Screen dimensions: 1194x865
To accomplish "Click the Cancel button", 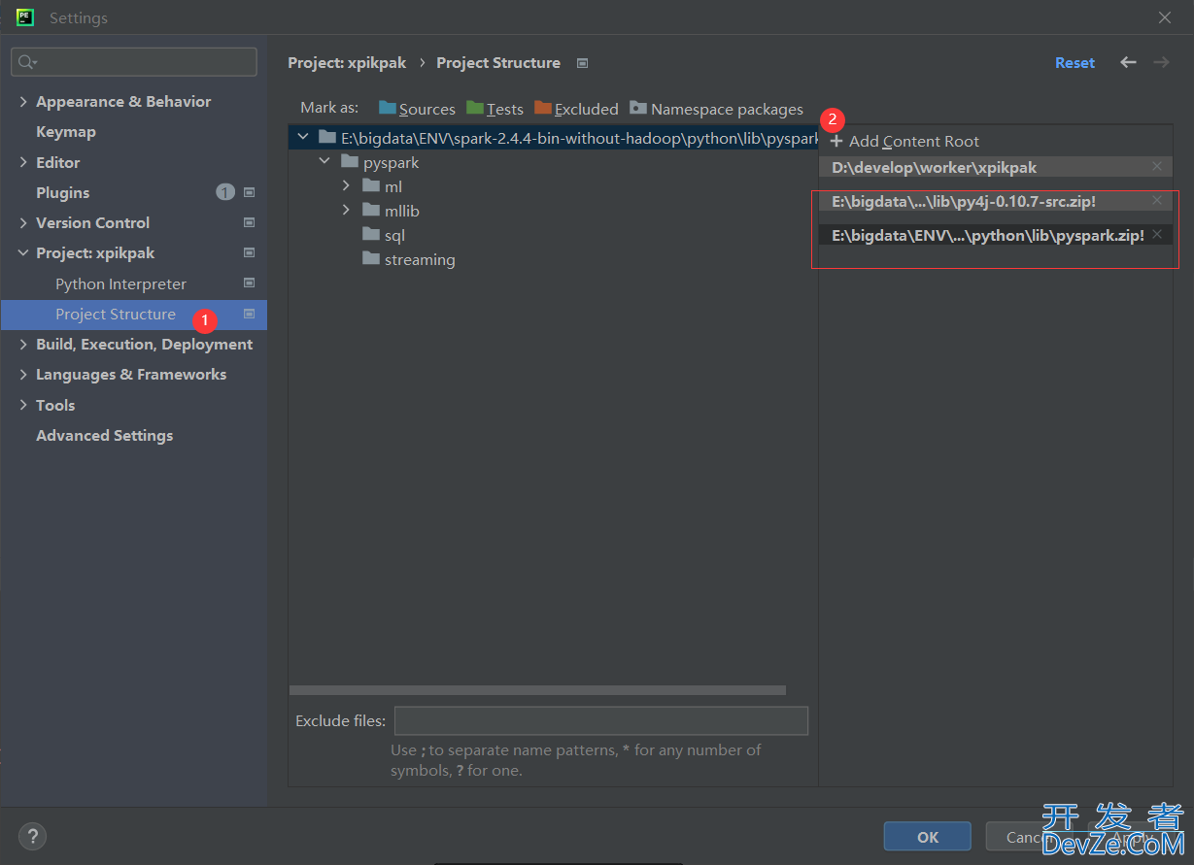I will tap(1029, 836).
